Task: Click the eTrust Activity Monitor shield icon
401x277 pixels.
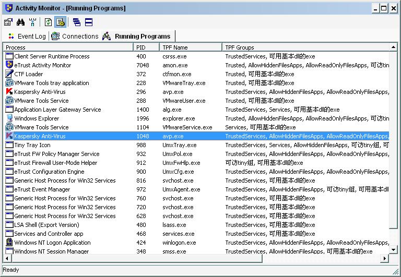Action: 9,65
